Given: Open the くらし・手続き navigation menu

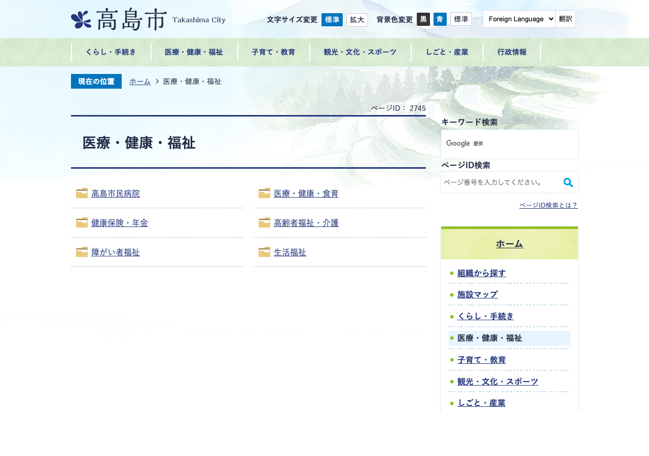Looking at the screenshot, I should click(111, 52).
